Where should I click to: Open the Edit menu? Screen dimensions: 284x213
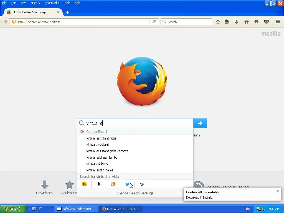[x=13, y=3]
